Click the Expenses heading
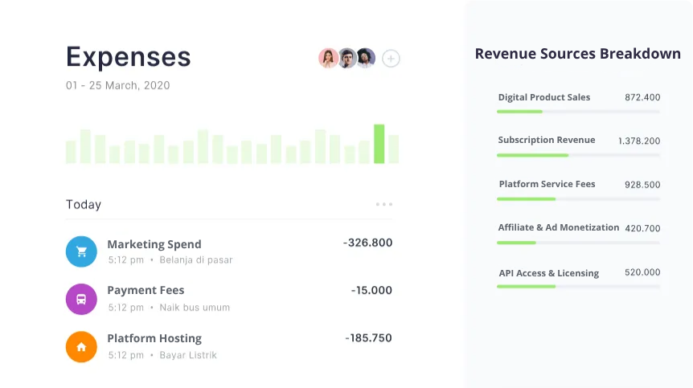The image size is (693, 388). click(x=128, y=57)
